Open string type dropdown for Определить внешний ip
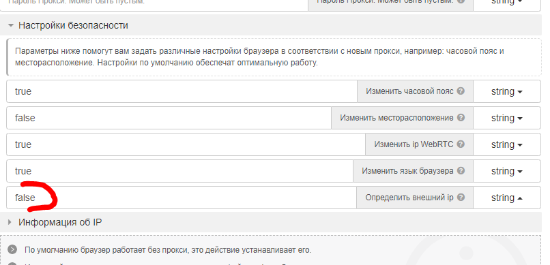The height and width of the screenshot is (265, 550). click(x=507, y=198)
